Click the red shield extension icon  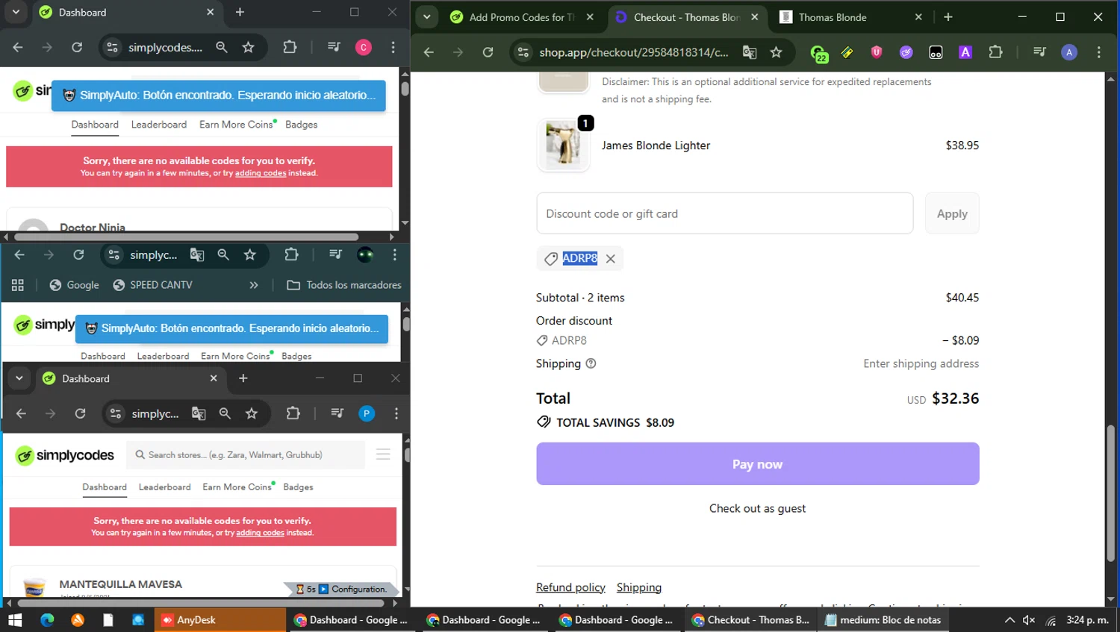click(877, 52)
